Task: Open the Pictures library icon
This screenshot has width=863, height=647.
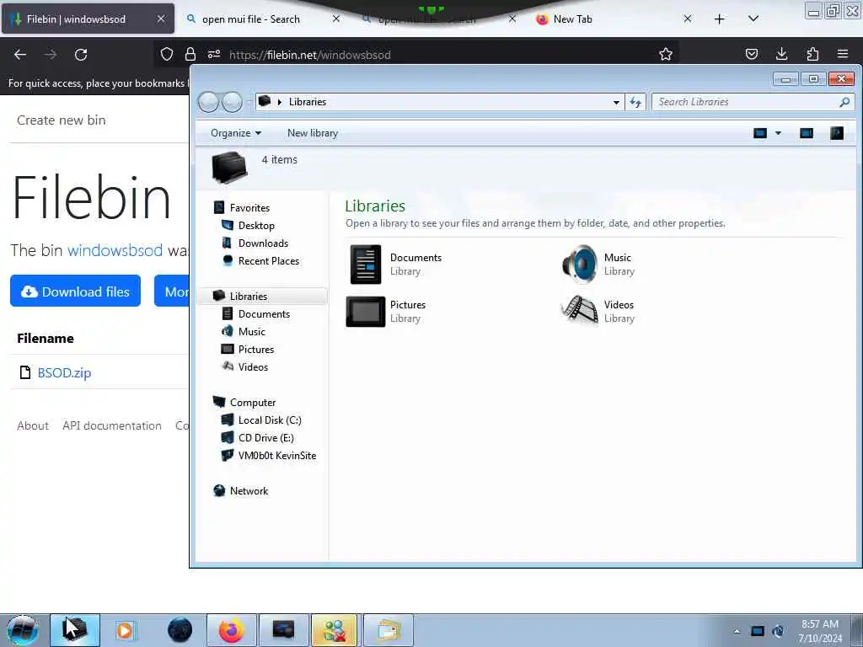Action: 366,312
